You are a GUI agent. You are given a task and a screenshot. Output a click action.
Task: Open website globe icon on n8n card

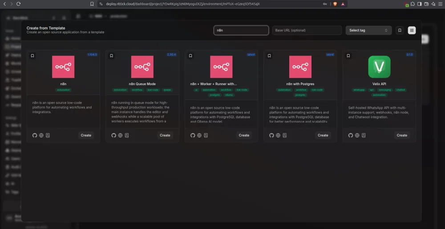(41, 135)
